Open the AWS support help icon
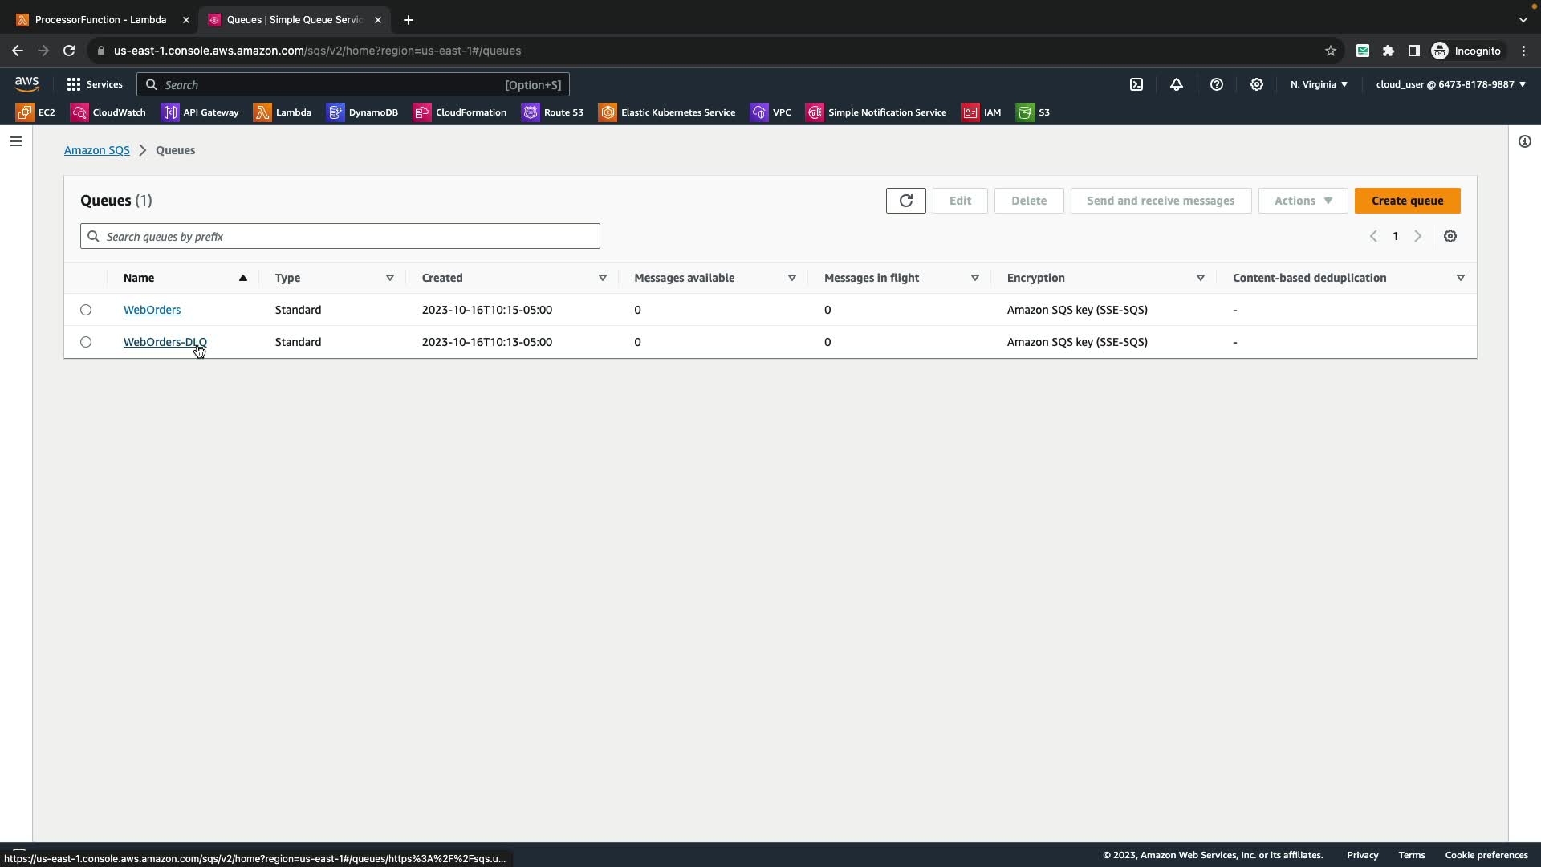The height and width of the screenshot is (867, 1541). click(x=1217, y=84)
